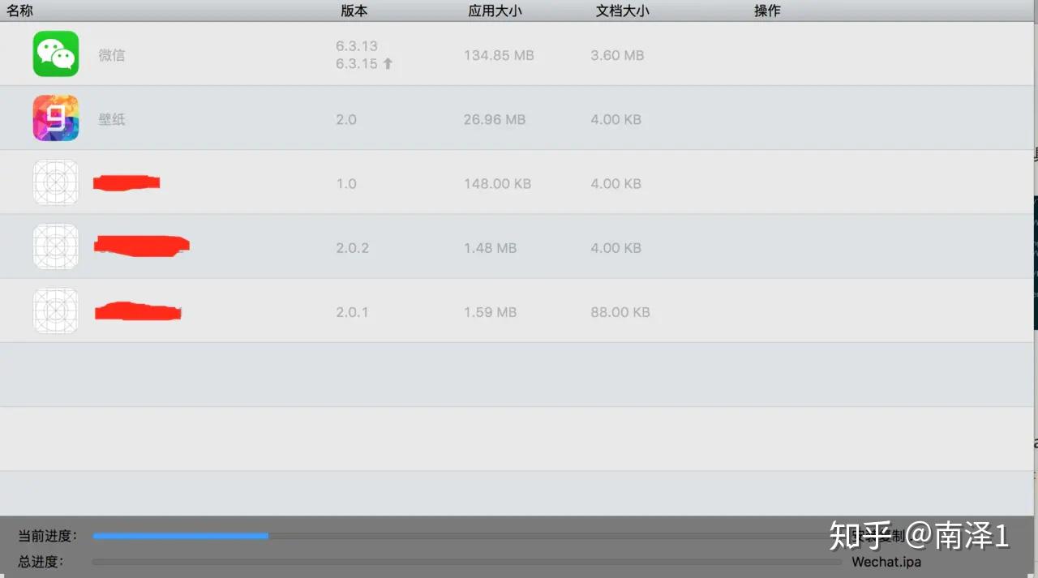Click the Wechat.ipa file name label

tap(886, 562)
